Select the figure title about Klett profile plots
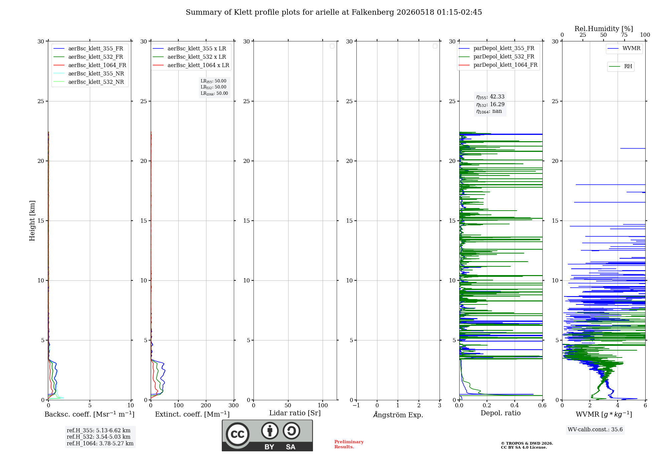The width and height of the screenshot is (668, 454). (334, 12)
